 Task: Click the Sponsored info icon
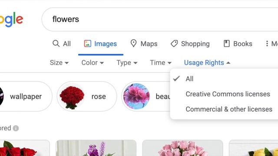point(16,128)
